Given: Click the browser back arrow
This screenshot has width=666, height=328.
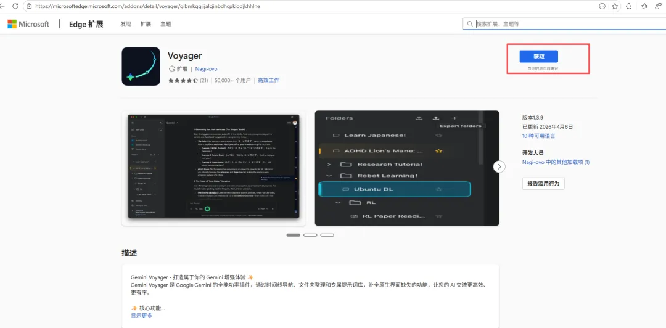Looking at the screenshot, I should (2, 6).
